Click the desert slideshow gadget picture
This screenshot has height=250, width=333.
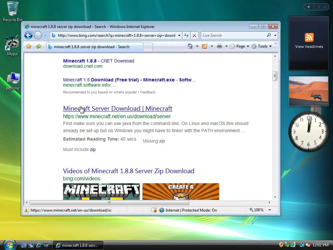[309, 91]
